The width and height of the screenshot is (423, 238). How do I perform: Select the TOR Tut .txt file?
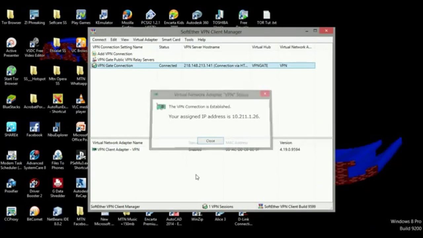click(266, 18)
